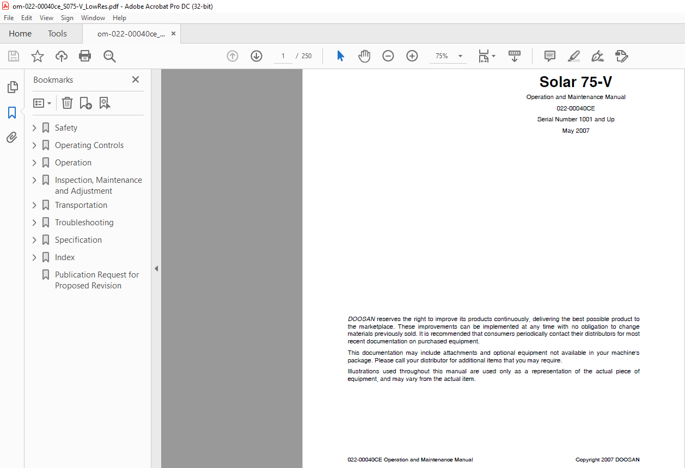Image resolution: width=685 pixels, height=468 pixels.
Task: Expand Inspection, Maintenance and Adjustment bookmark
Action: click(34, 180)
